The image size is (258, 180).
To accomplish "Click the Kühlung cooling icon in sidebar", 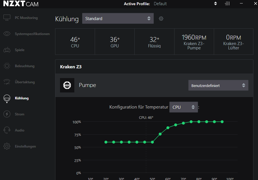I will pos(7,98).
